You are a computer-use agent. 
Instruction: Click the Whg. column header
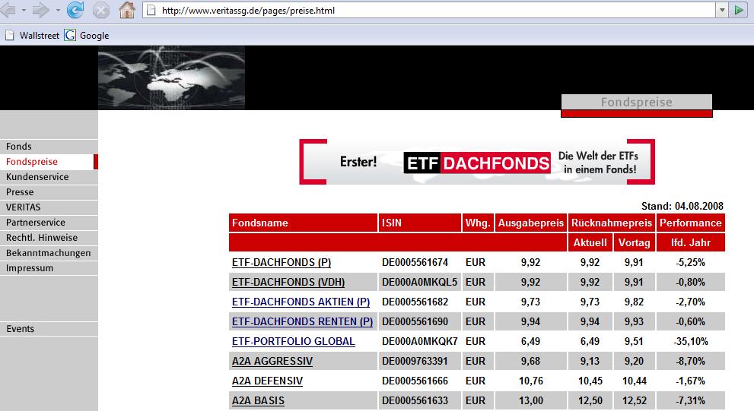pos(478,223)
